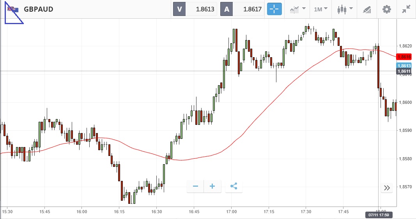416x219 pixels.
Task: Expand the 1M timeframe dropdown
Action: pyautogui.click(x=320, y=9)
